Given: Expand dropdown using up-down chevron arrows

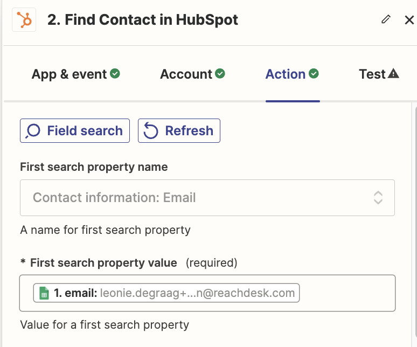Looking at the screenshot, I should (378, 198).
